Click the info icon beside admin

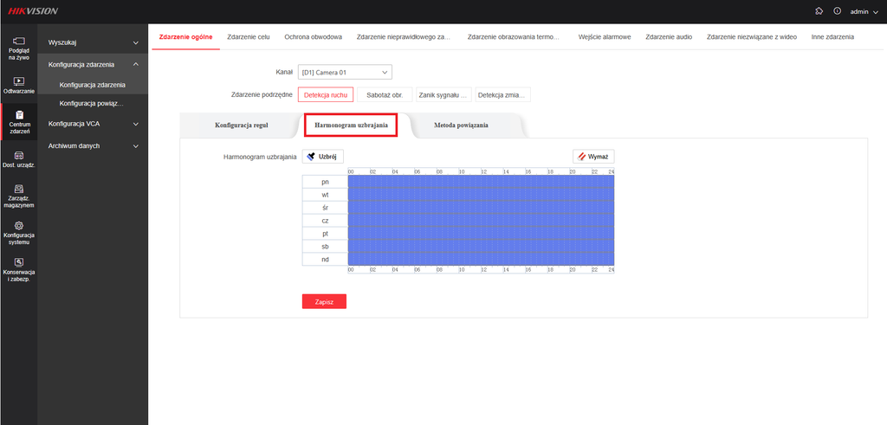[x=838, y=11]
